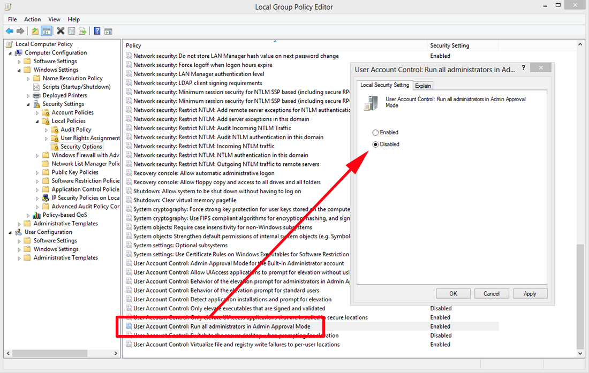
Task: Close the User Account Control dialog
Action: (x=541, y=67)
